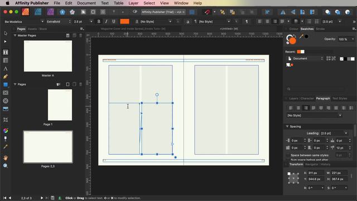Switch to the Swatches tab
The image size is (357, 201).
click(x=307, y=29)
